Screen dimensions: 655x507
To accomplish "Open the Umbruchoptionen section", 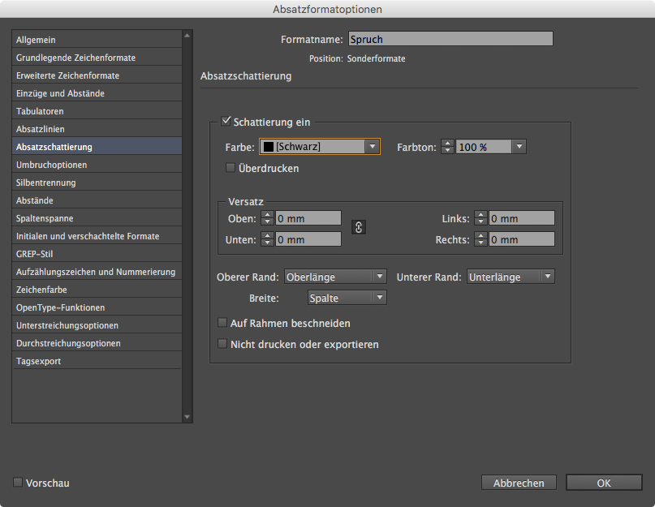I will click(x=97, y=165).
